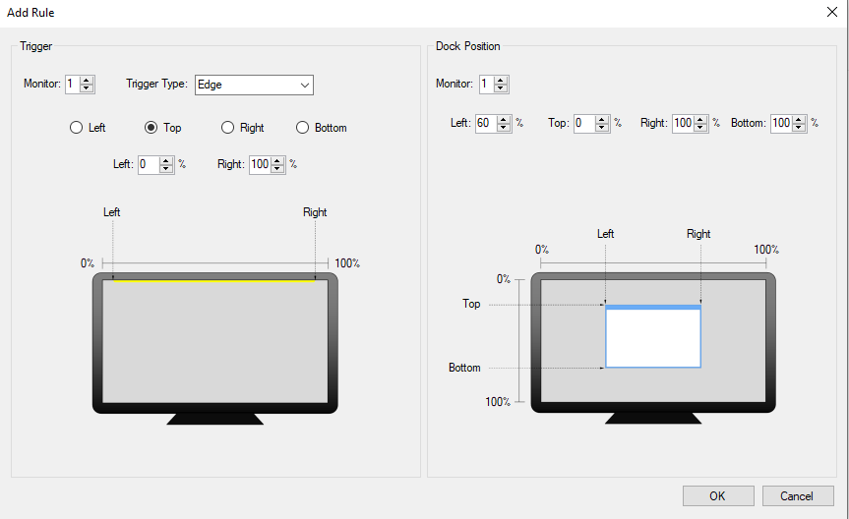Viewport: 849px width, 519px height.
Task: Open the Trigger Type dropdown
Action: (x=254, y=85)
